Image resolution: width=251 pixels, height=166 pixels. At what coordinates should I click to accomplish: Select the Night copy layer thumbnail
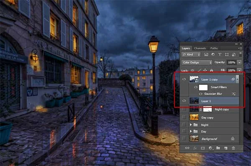click(x=194, y=109)
